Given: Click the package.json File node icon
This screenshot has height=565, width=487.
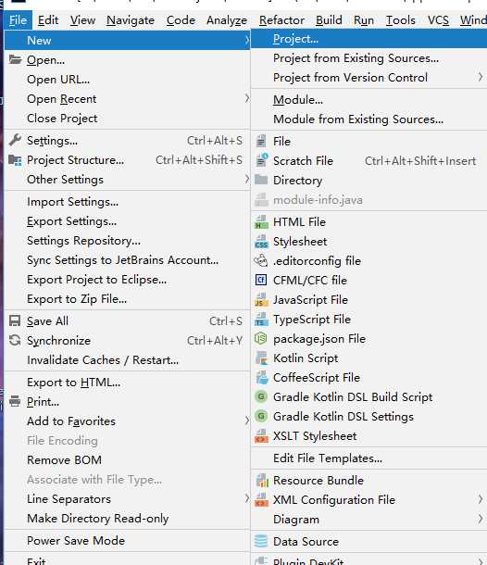Looking at the screenshot, I should point(261,338).
